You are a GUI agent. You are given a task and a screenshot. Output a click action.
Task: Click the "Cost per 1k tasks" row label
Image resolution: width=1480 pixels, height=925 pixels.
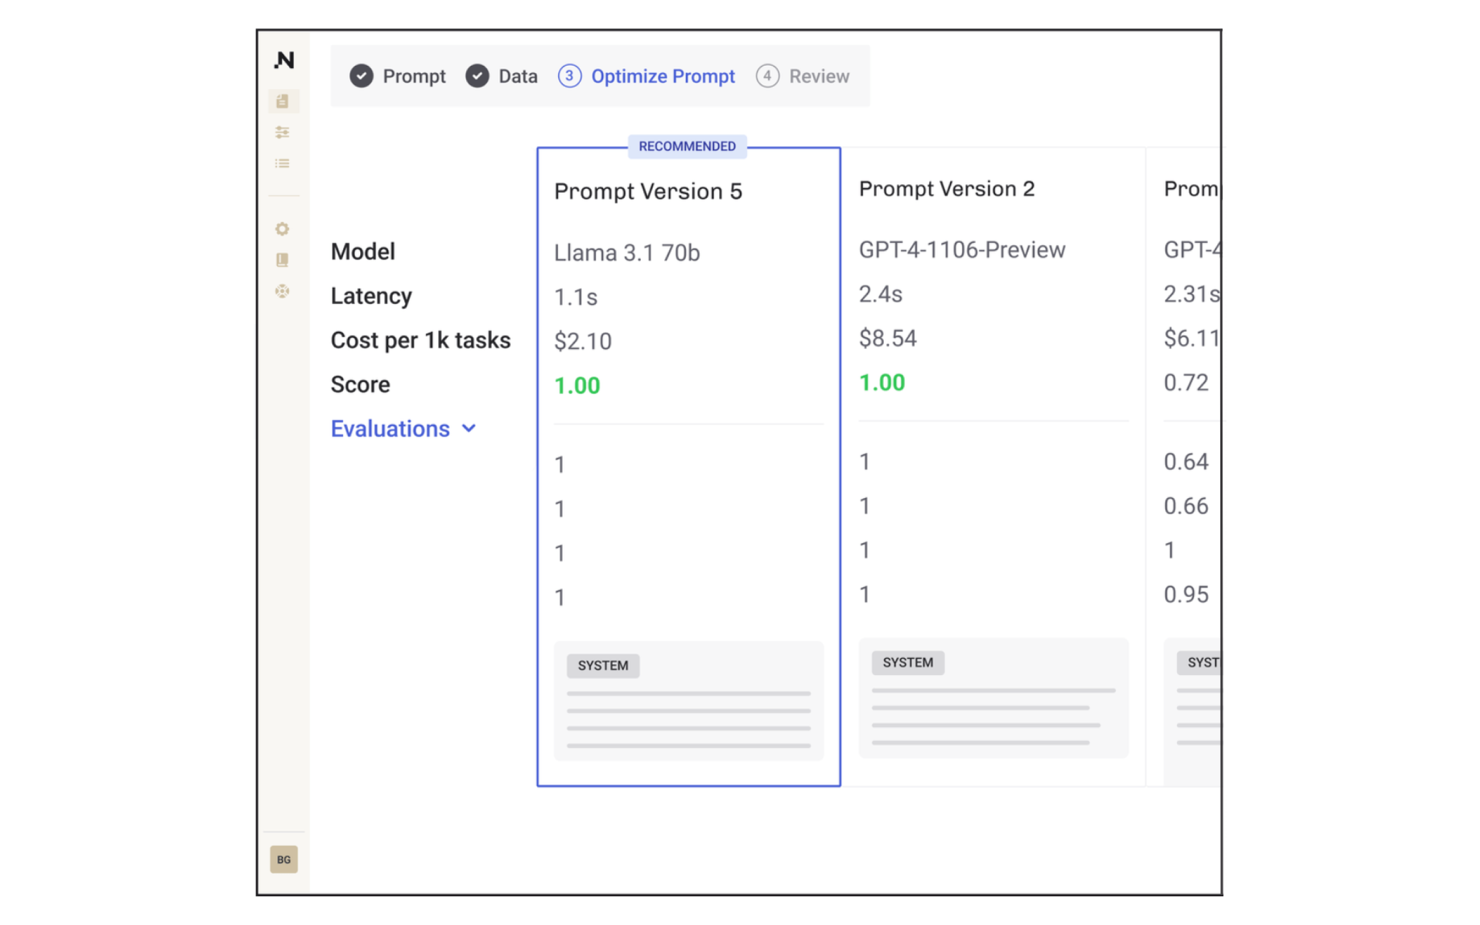[x=421, y=340]
